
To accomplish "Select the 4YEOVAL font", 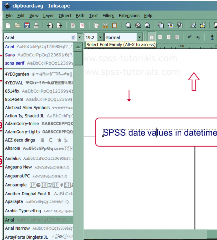I will click(38, 83).
